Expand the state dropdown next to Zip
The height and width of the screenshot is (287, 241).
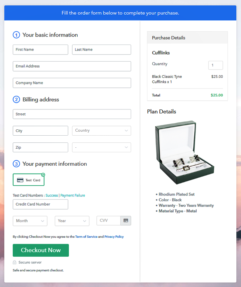[101, 147]
